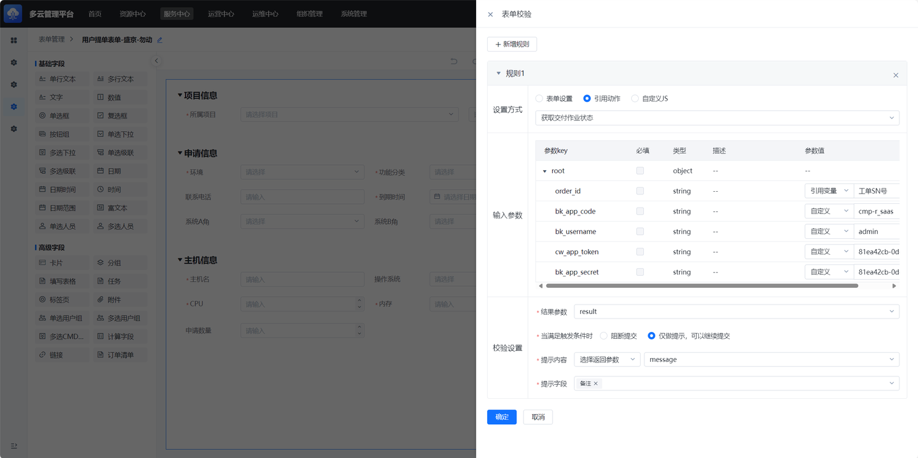Collapse the field panel with the arrow icon

(x=156, y=61)
